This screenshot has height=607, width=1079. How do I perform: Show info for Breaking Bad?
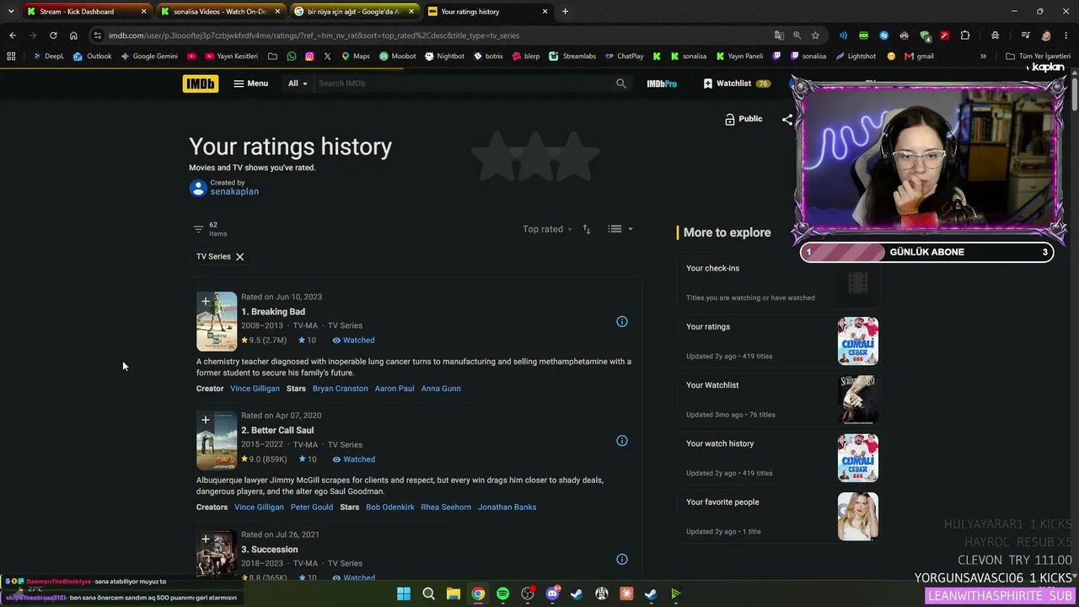[x=622, y=321]
